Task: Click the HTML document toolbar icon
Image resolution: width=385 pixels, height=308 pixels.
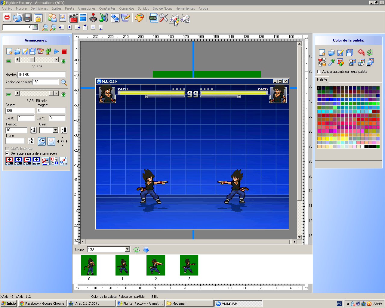Action: tap(153, 18)
